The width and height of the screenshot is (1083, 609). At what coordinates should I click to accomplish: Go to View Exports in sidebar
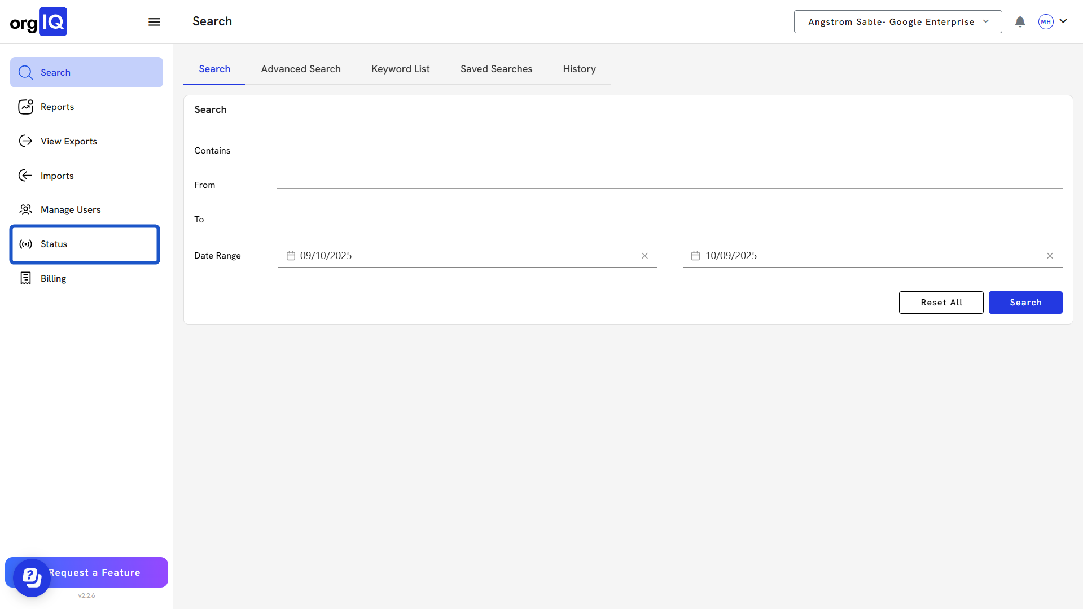pos(68,142)
